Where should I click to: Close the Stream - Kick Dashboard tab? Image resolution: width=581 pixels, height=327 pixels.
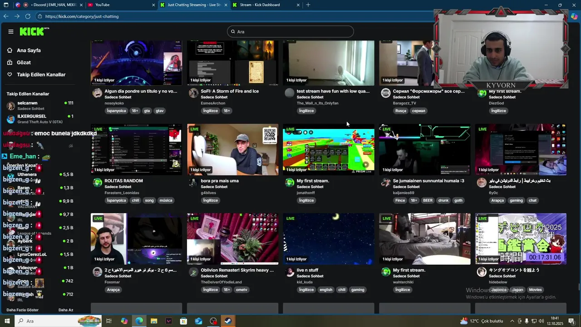click(x=298, y=5)
